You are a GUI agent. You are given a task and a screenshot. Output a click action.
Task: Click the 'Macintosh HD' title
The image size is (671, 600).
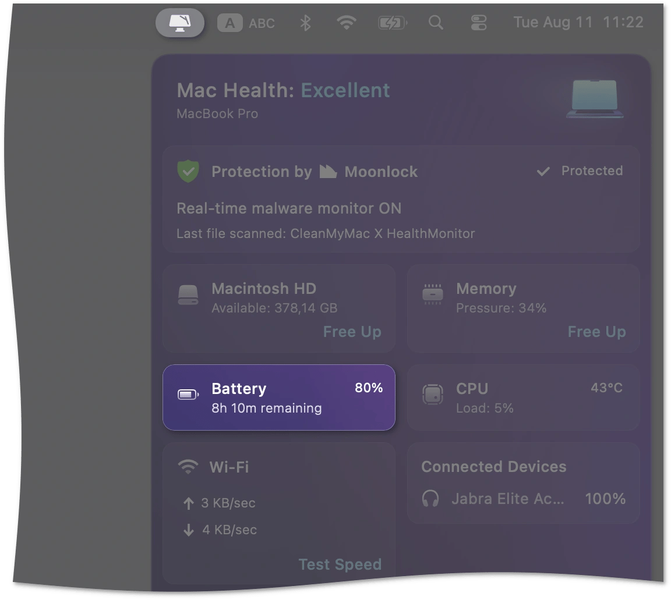[264, 289]
